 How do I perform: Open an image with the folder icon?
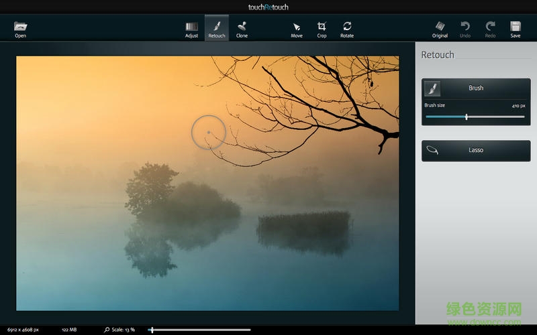(x=20, y=29)
